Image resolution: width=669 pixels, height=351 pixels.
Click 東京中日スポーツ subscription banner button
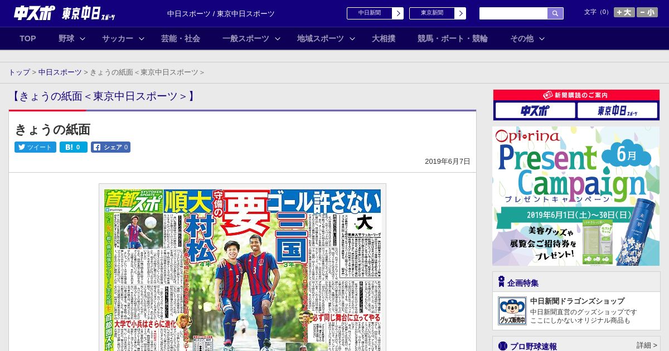click(617, 110)
